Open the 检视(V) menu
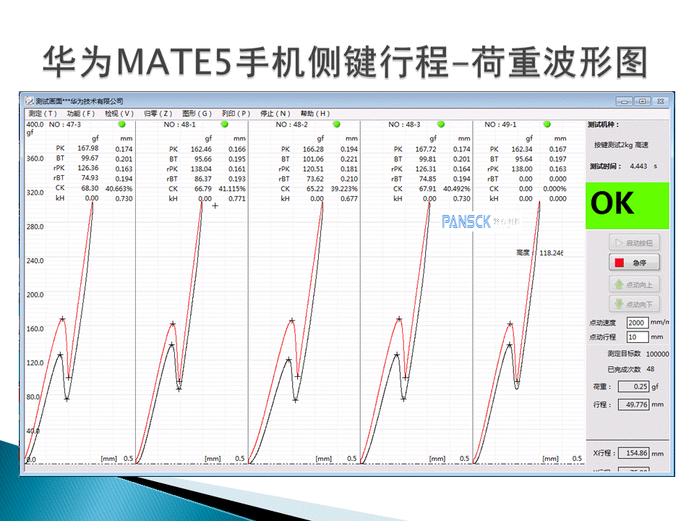This screenshot has height=521, width=694. [x=119, y=114]
